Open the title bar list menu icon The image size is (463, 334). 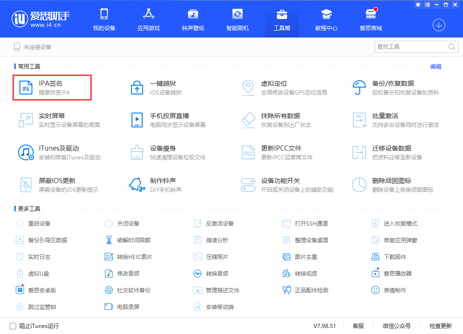(427, 5)
